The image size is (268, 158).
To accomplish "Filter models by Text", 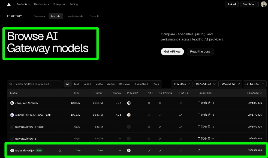I will 76,84.
